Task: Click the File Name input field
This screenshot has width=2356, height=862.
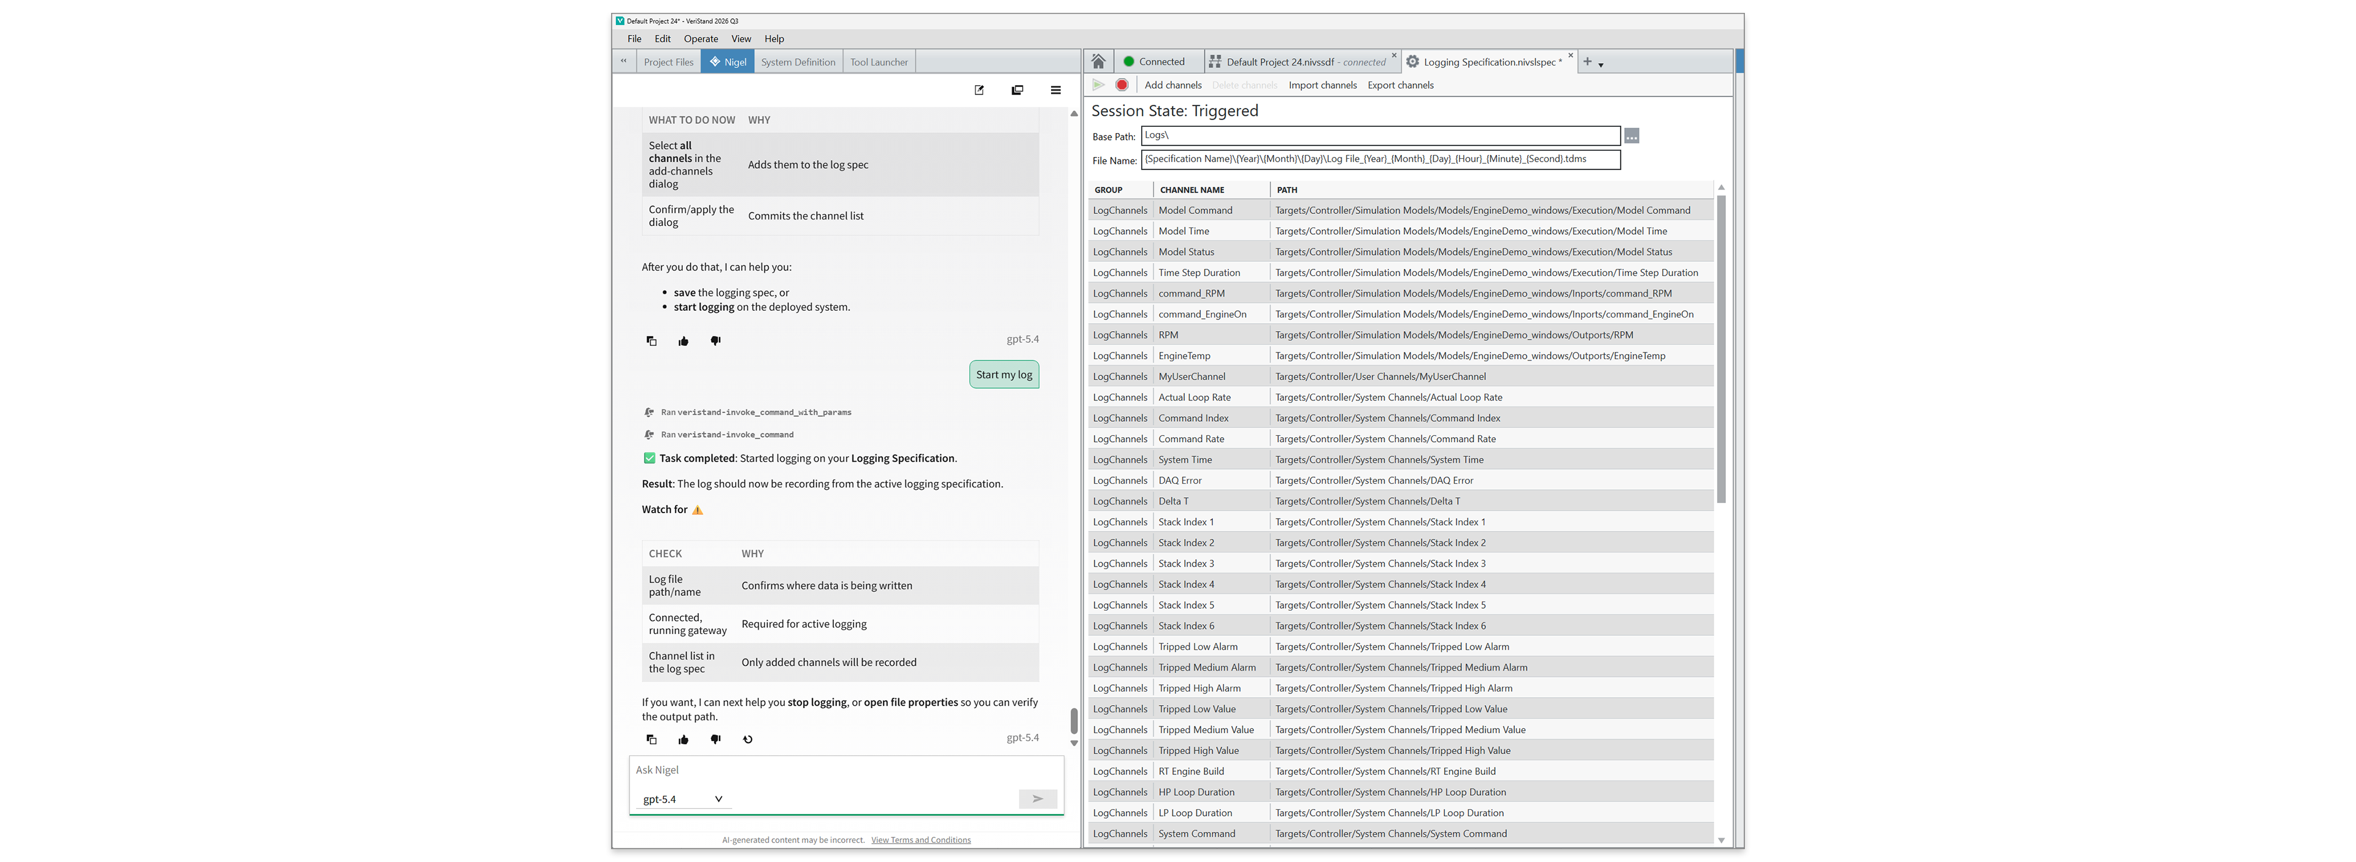Action: point(1380,159)
